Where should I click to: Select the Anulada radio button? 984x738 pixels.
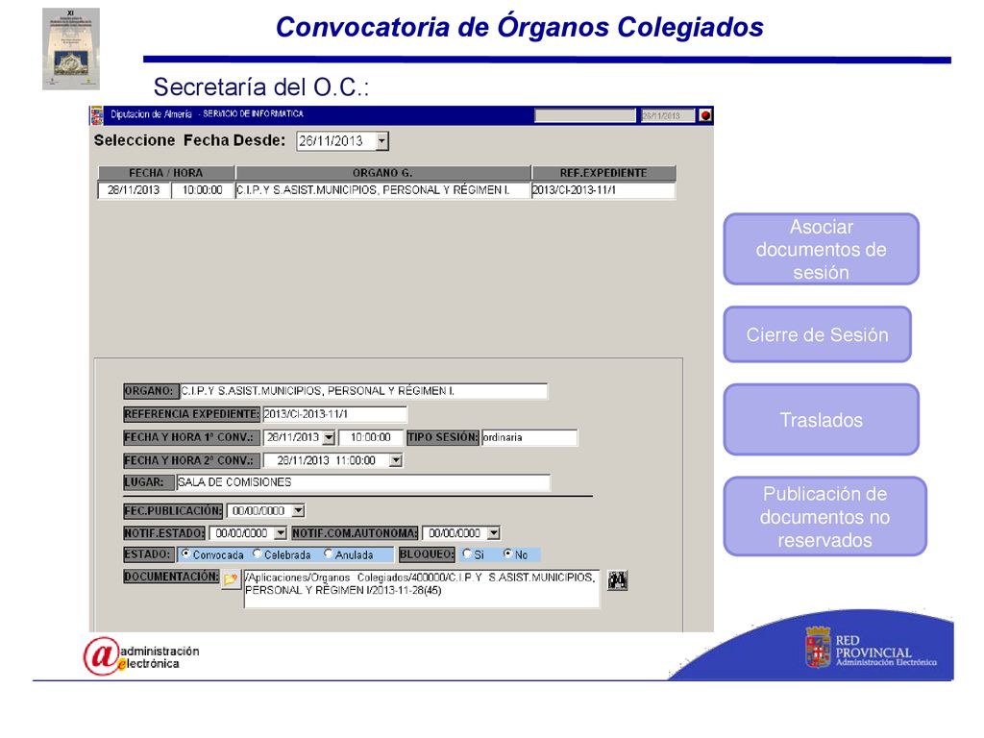[329, 553]
